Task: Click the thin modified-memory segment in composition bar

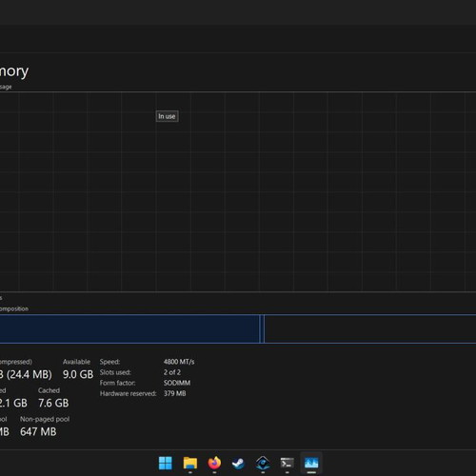Action: [x=262, y=328]
